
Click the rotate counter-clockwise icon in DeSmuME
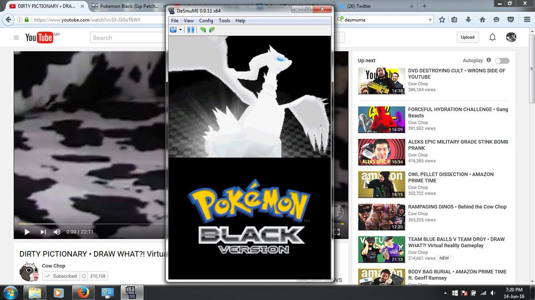(203, 30)
